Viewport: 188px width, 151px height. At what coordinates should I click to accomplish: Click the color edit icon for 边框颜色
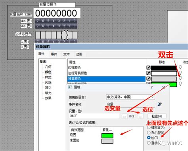(x=148, y=68)
